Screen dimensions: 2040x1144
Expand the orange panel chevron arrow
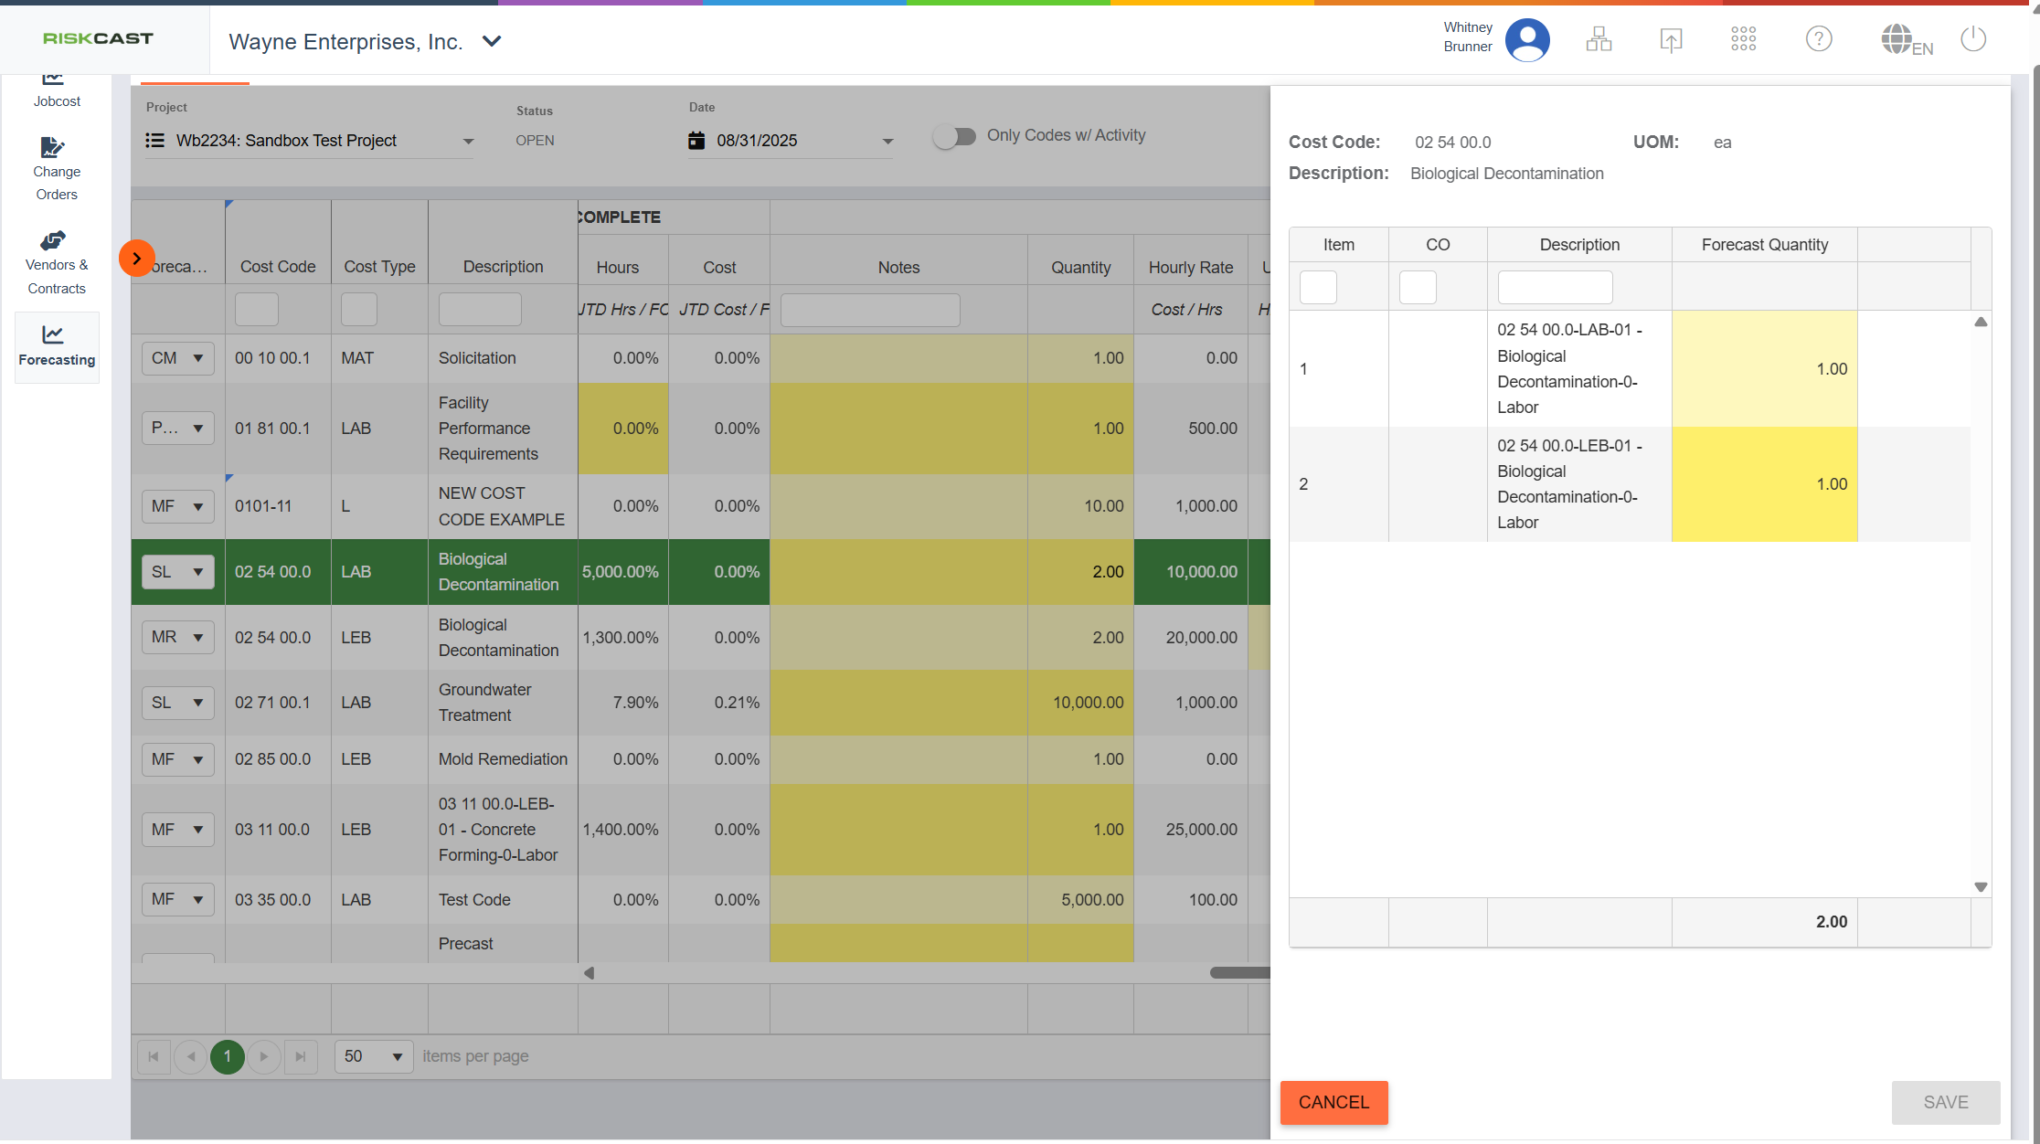137,259
